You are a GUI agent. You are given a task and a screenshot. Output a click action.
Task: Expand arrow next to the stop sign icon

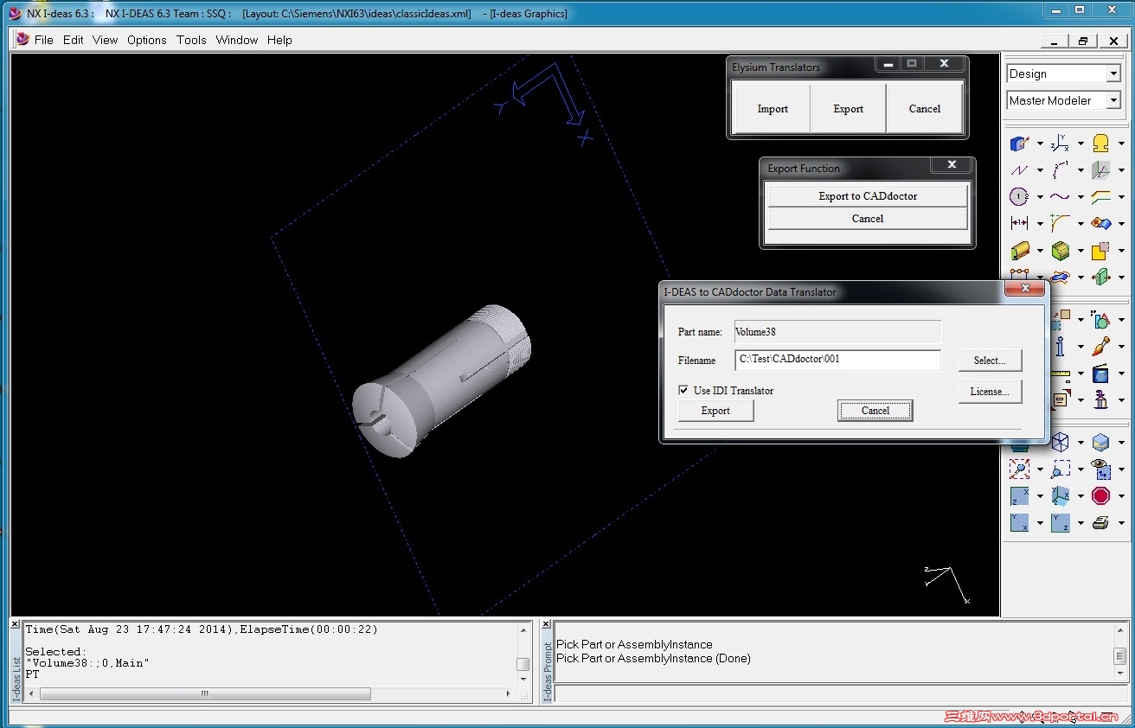pyautogui.click(x=1121, y=497)
